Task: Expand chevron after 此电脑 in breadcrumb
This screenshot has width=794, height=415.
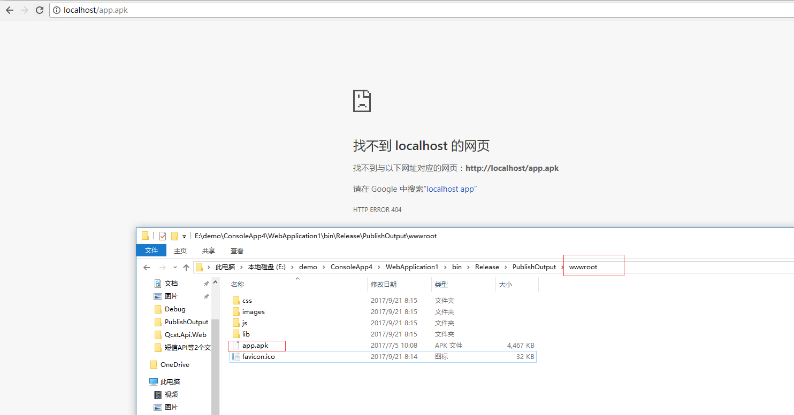Action: pyautogui.click(x=241, y=267)
